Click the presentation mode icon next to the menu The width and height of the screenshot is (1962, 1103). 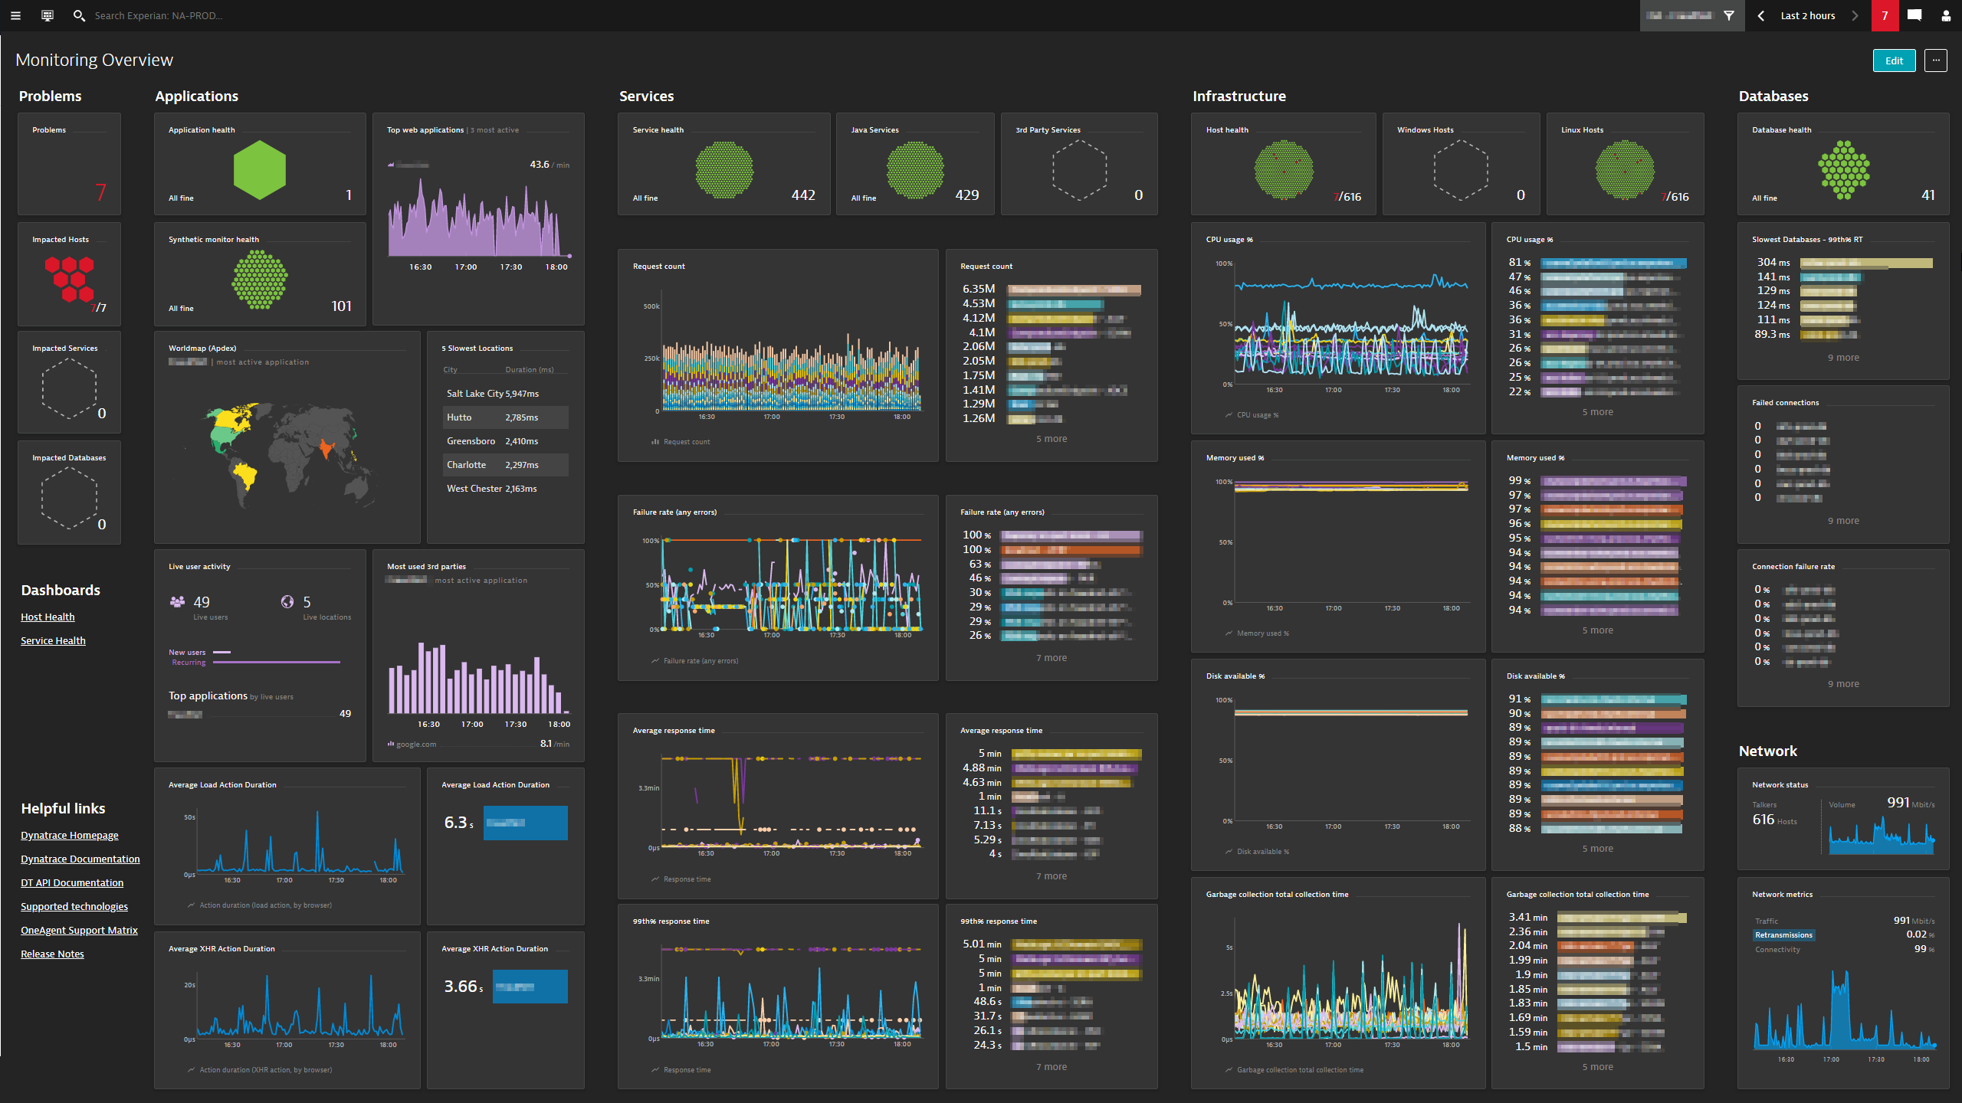pos(47,15)
